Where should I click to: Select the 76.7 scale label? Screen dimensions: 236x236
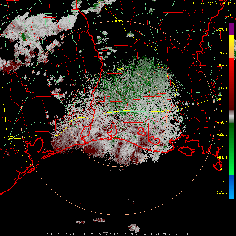(223, 53)
